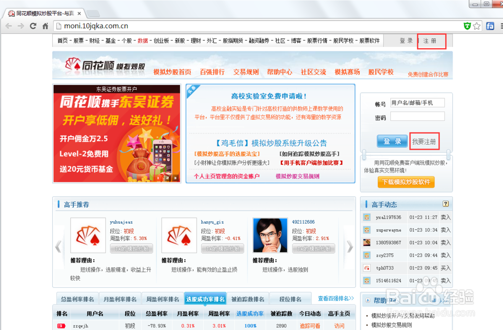Click the avatar of yuhuajeas
The width and height of the screenshot is (503, 330).
pos(88,235)
